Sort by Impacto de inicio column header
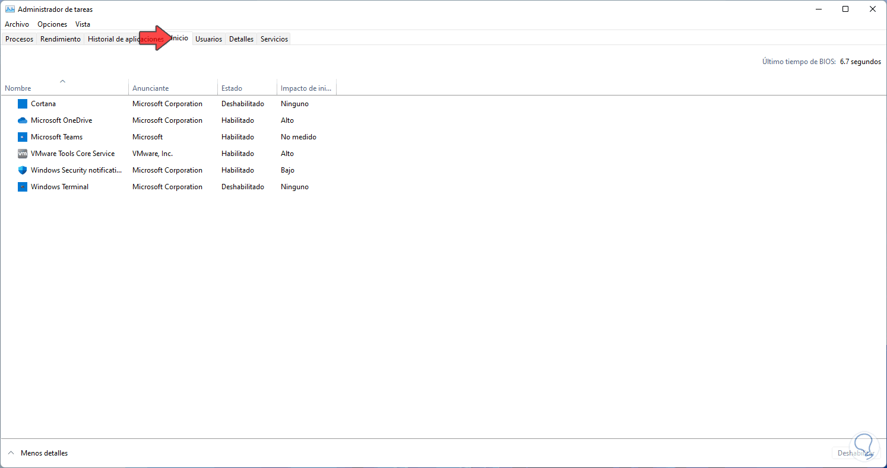887x468 pixels. point(306,88)
